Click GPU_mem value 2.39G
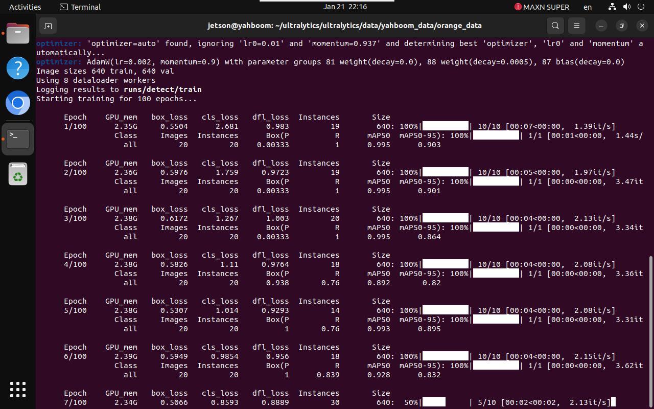Viewport: 654px width, 409px height. (x=126, y=356)
